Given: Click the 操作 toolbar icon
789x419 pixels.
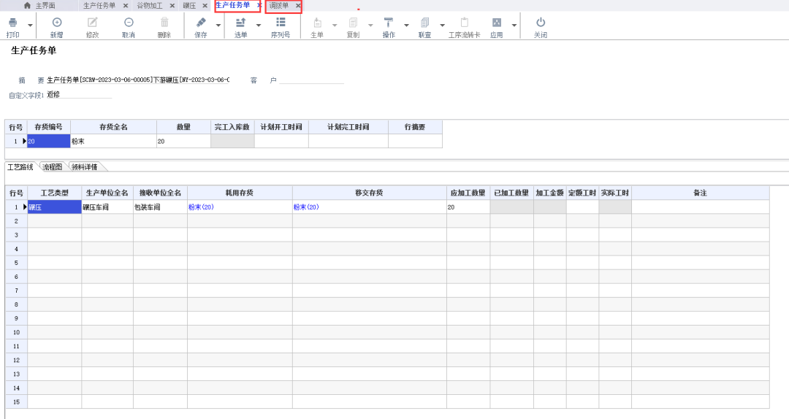Looking at the screenshot, I should tap(389, 23).
